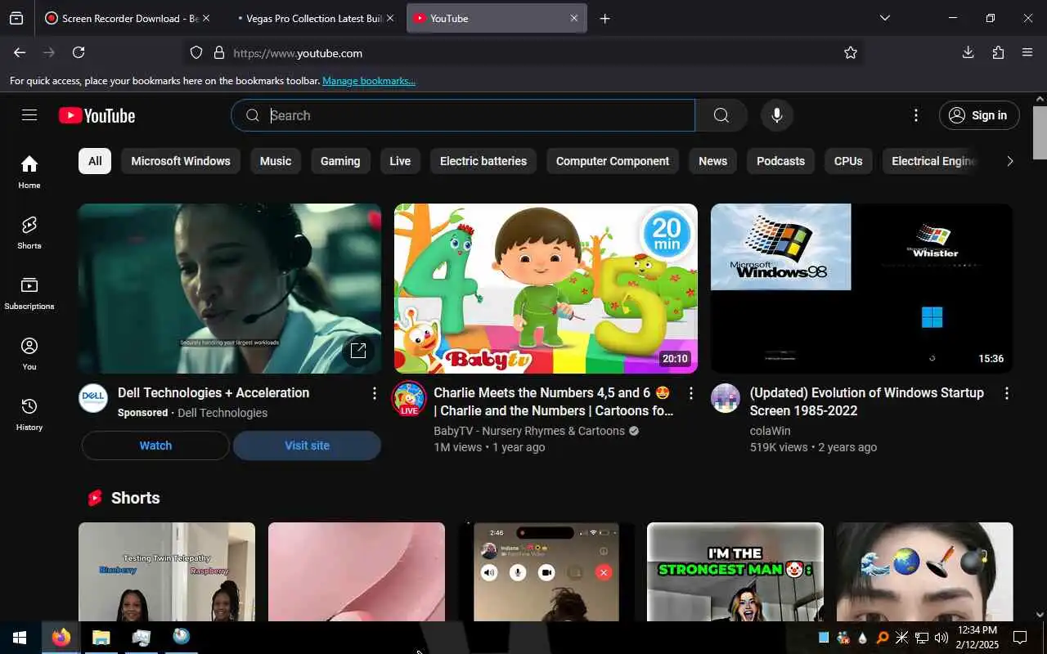The width and height of the screenshot is (1047, 654).
Task: Click the search magnifier button
Action: tap(721, 115)
